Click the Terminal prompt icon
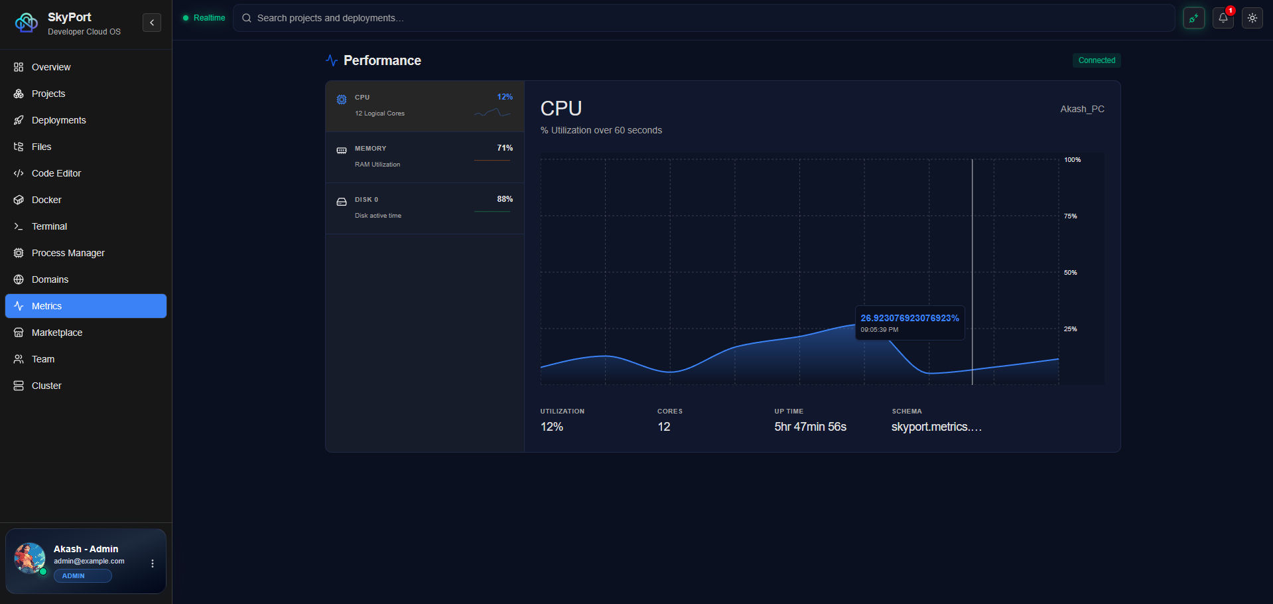The height and width of the screenshot is (604, 1273). 19,226
